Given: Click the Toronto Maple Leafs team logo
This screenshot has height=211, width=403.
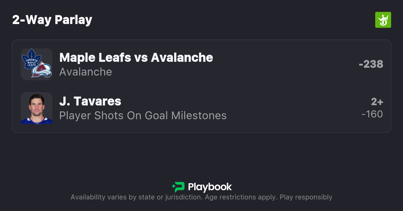Looking at the screenshot, I should pyautogui.click(x=31, y=59).
